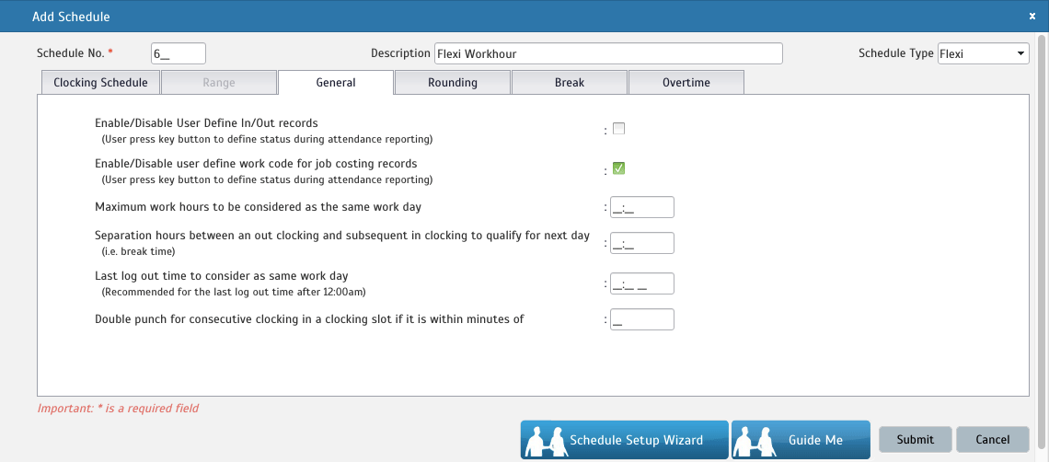Click the Guide Me button
1049x462 pixels.
click(814, 440)
